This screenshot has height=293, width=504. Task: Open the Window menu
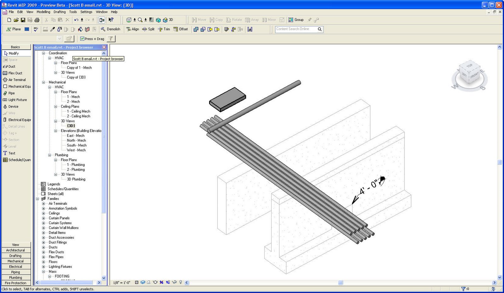pos(102,12)
